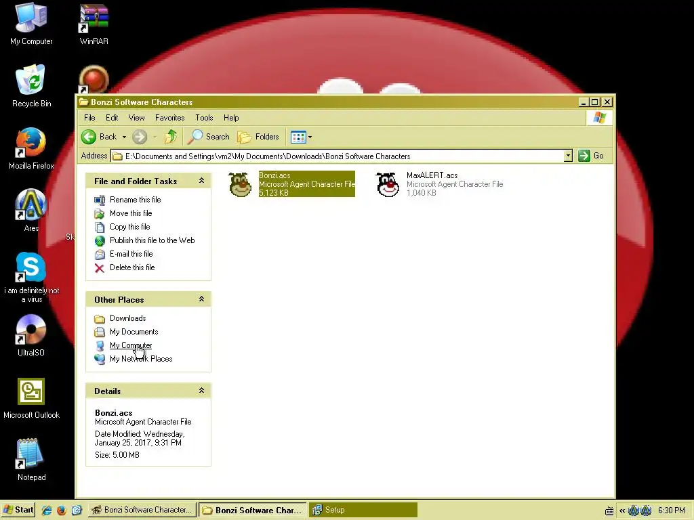The image size is (694, 520).
Task: Open My Computer desktop icon
Action: tap(31, 24)
